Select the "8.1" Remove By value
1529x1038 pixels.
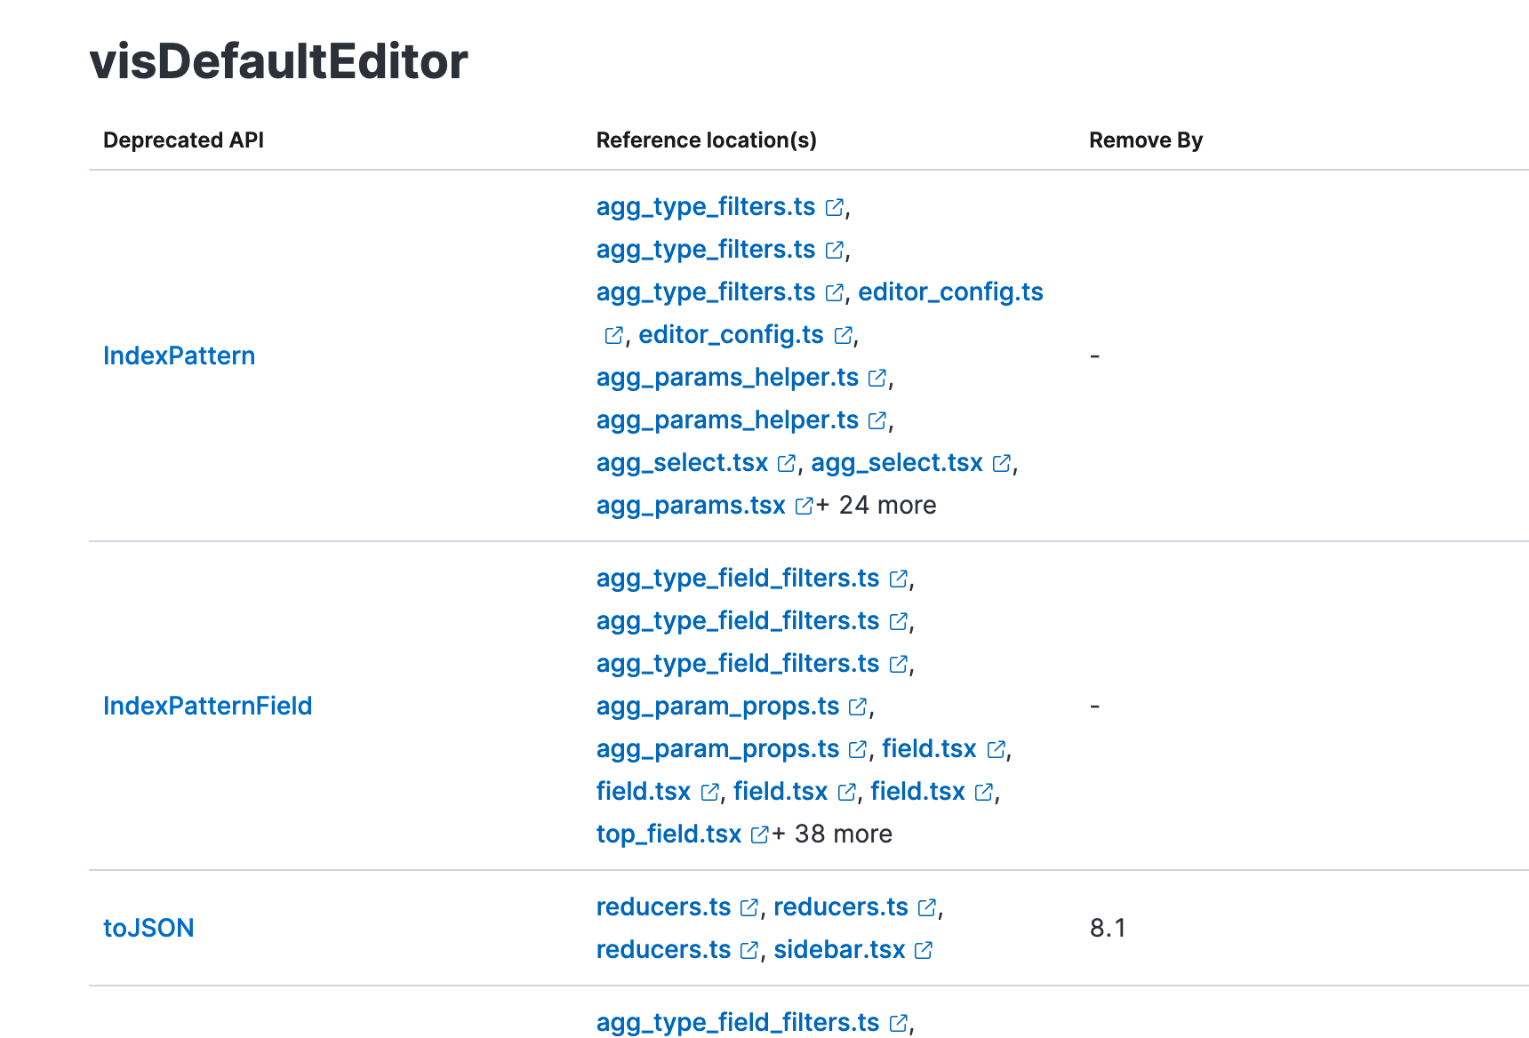pos(1108,928)
